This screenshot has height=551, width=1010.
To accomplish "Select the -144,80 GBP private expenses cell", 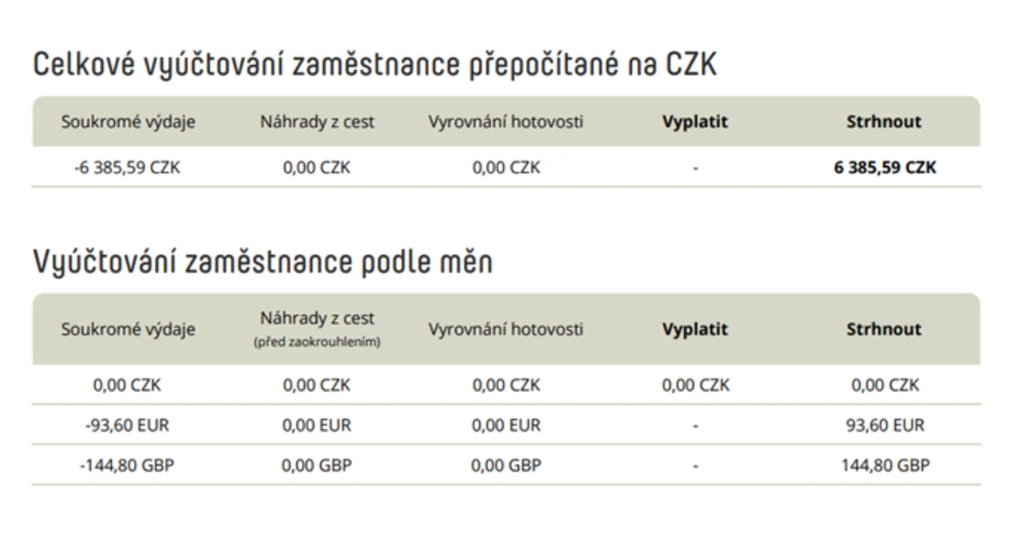I will 127,466.
